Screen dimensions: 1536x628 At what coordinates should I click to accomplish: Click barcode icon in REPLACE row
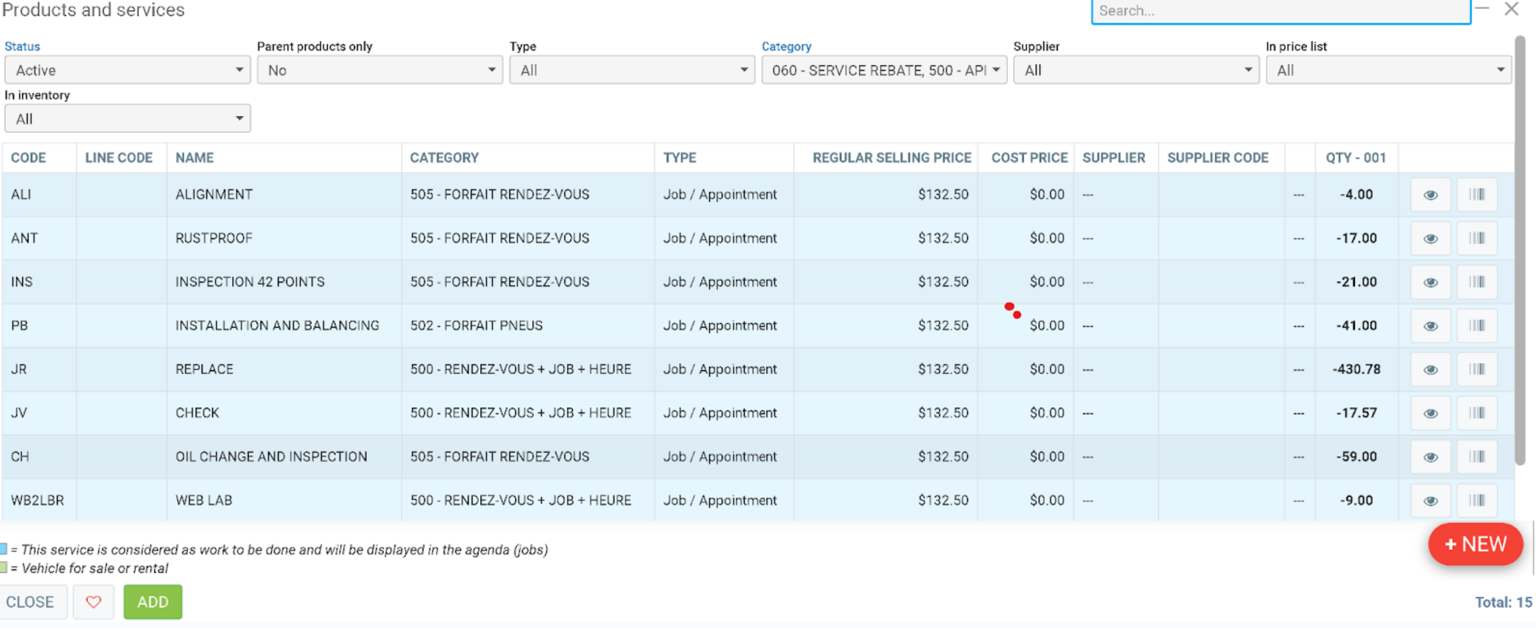(1476, 370)
